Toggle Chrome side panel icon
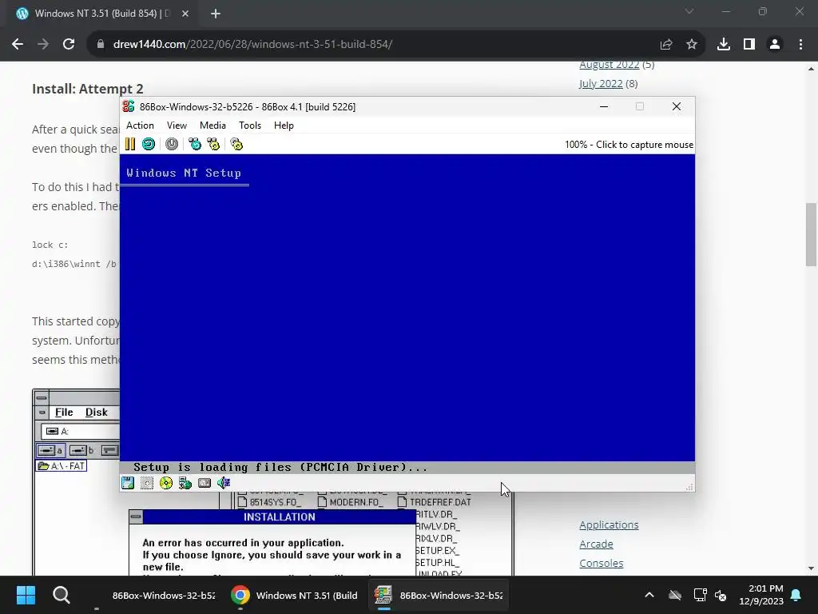818x614 pixels. coord(749,45)
